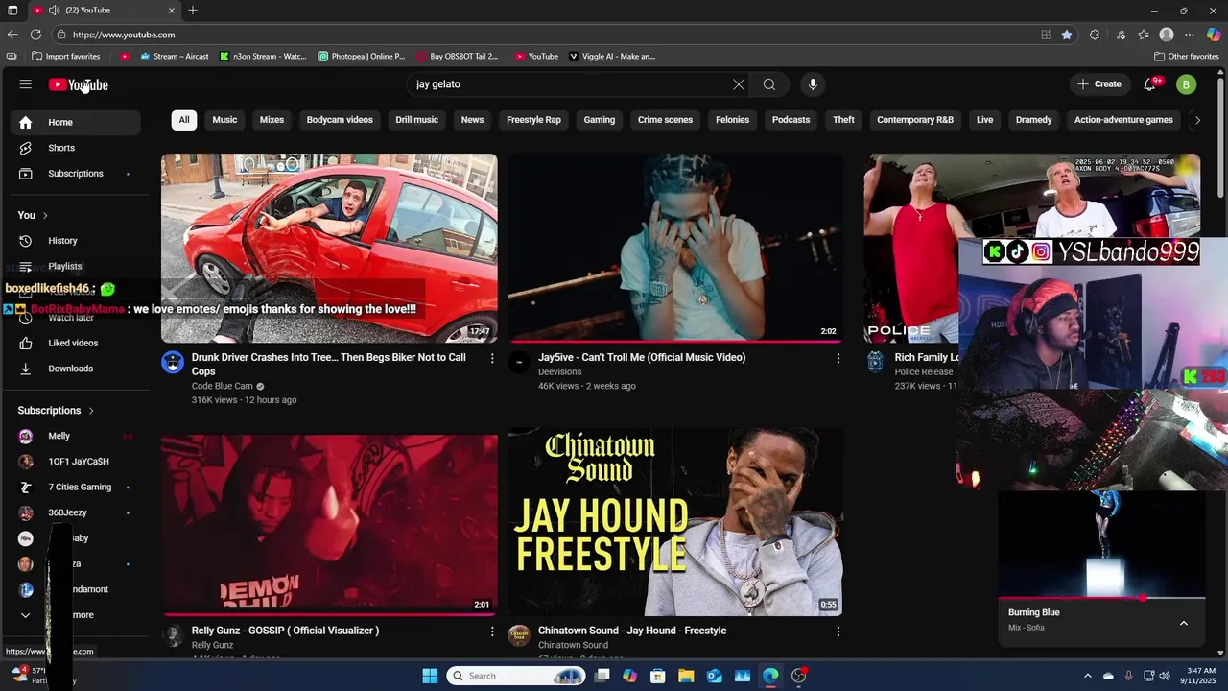Select the Freestyle Rap chip

(533, 120)
